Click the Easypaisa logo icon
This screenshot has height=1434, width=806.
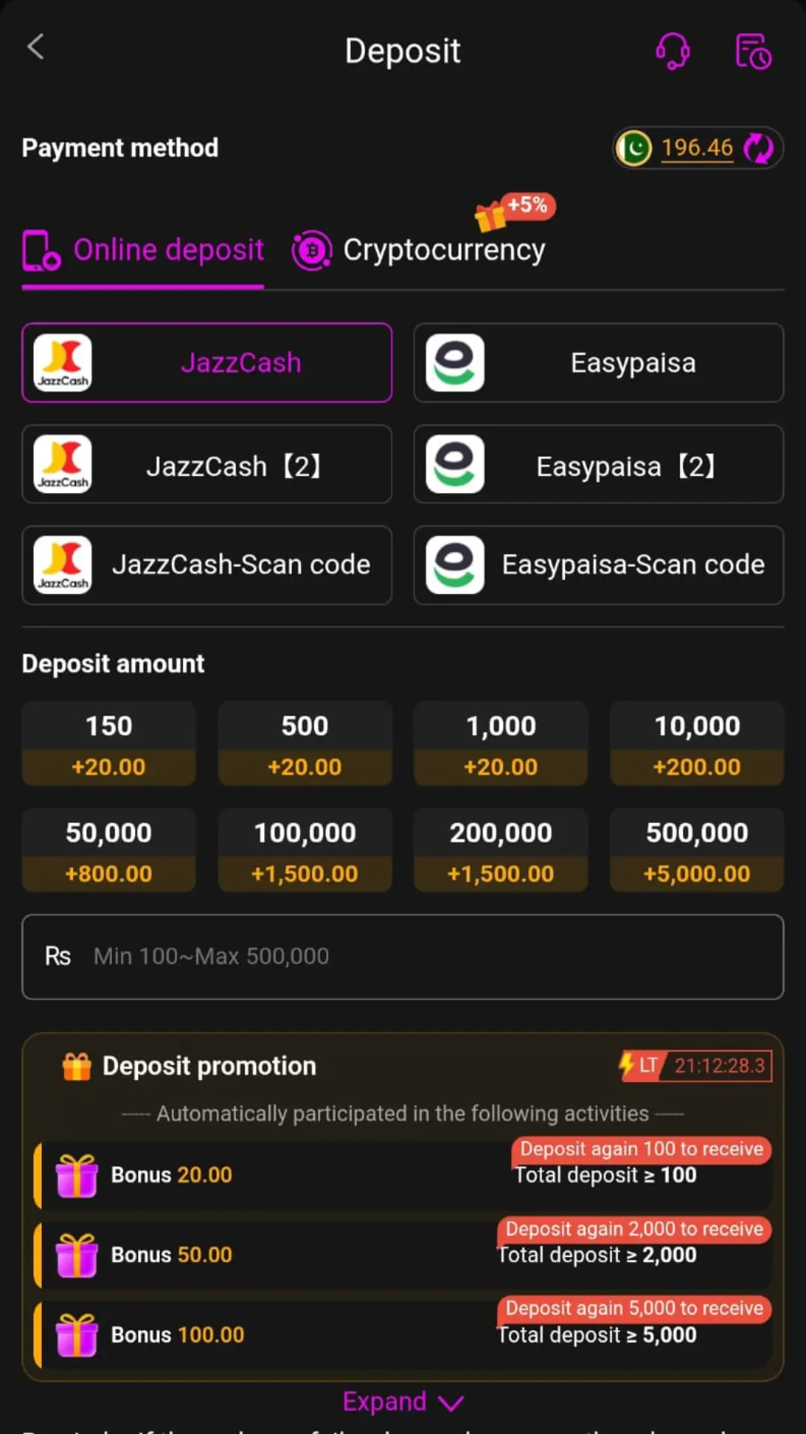click(455, 363)
